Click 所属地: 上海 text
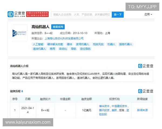The width and height of the screenshot is (162, 129). 102,33
